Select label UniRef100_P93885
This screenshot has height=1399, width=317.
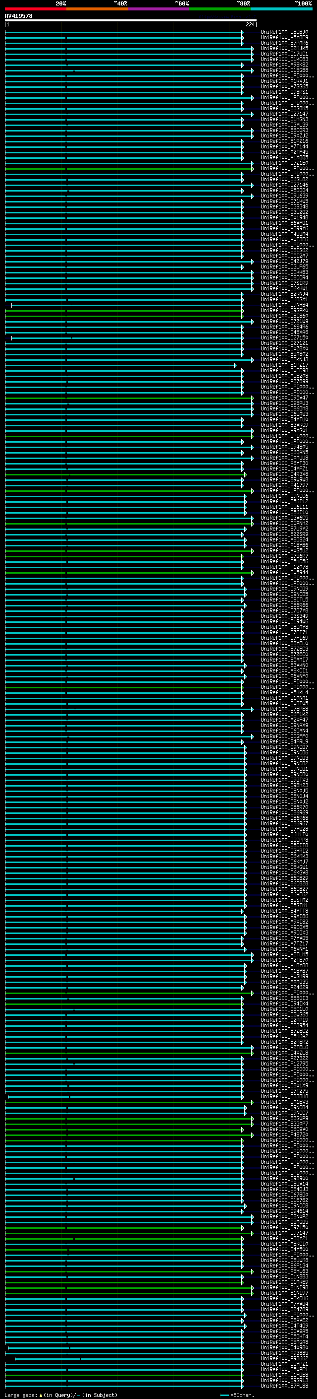pyautogui.click(x=284, y=1353)
